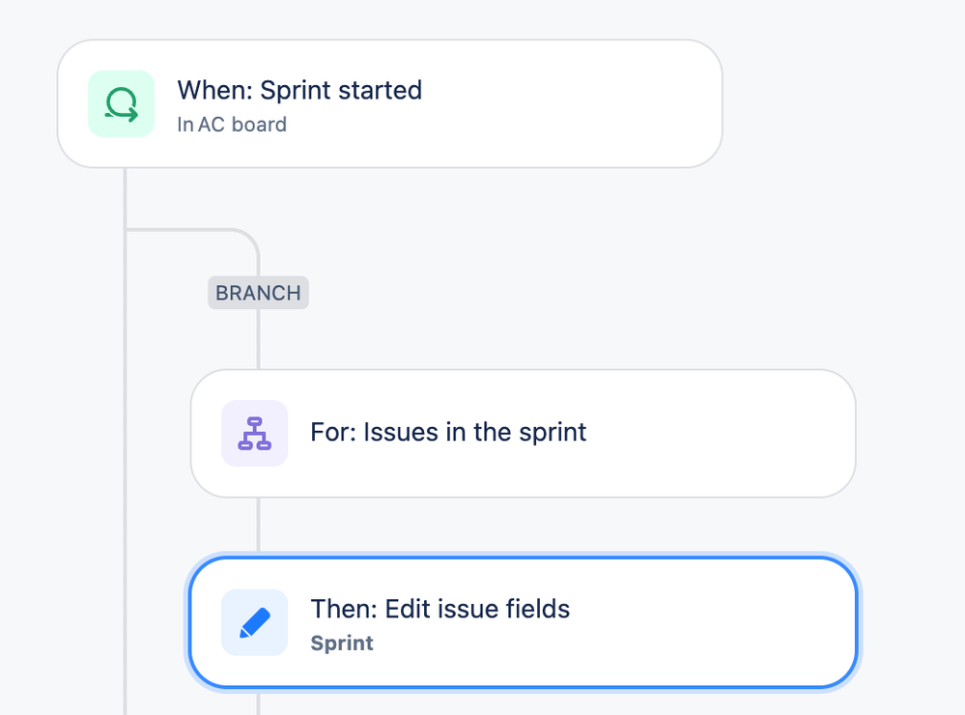Click the purple branch hierarchy icon
965x715 pixels.
[254, 433]
